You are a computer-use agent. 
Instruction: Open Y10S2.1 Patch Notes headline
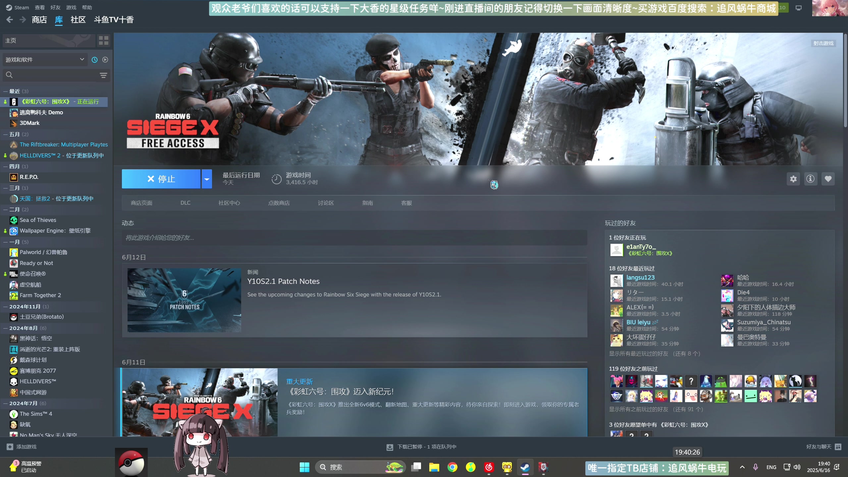[284, 281]
